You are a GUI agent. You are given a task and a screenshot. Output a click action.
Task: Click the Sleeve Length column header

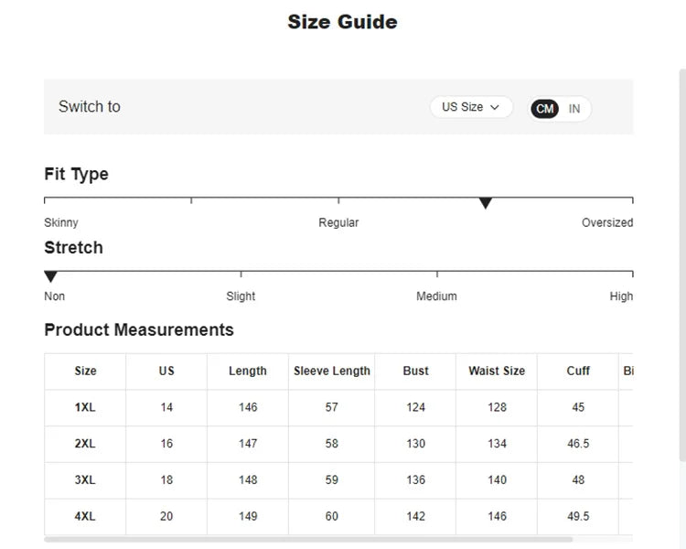click(x=332, y=371)
